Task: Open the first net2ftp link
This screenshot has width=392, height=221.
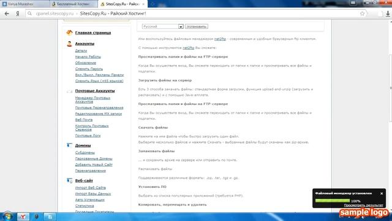Action: [x=220, y=39]
